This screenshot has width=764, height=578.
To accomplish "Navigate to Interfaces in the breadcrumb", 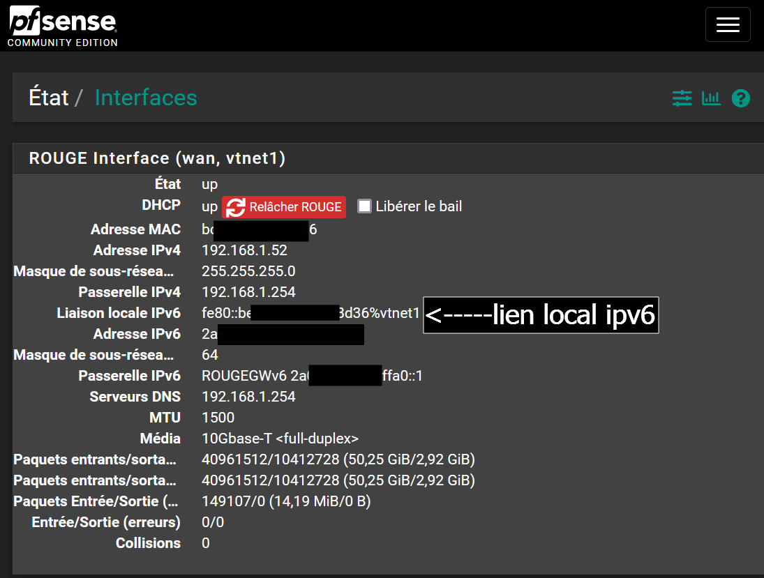I will [145, 97].
